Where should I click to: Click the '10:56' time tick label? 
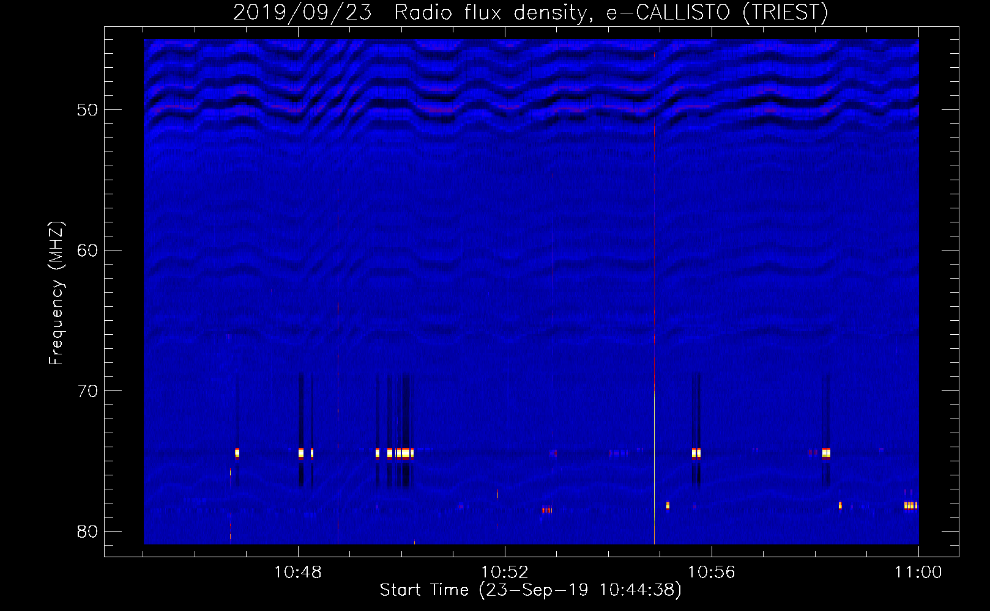coord(712,573)
